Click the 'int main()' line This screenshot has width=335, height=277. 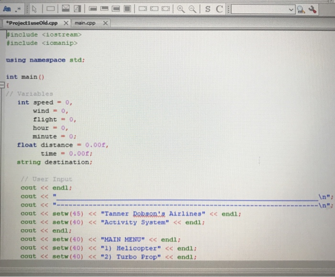tap(25, 77)
